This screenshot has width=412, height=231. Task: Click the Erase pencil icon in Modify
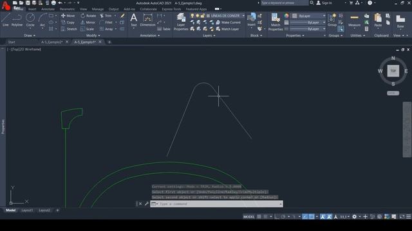tap(122, 15)
